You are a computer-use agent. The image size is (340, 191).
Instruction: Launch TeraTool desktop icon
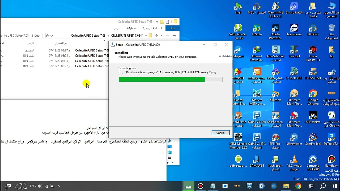click(294, 52)
